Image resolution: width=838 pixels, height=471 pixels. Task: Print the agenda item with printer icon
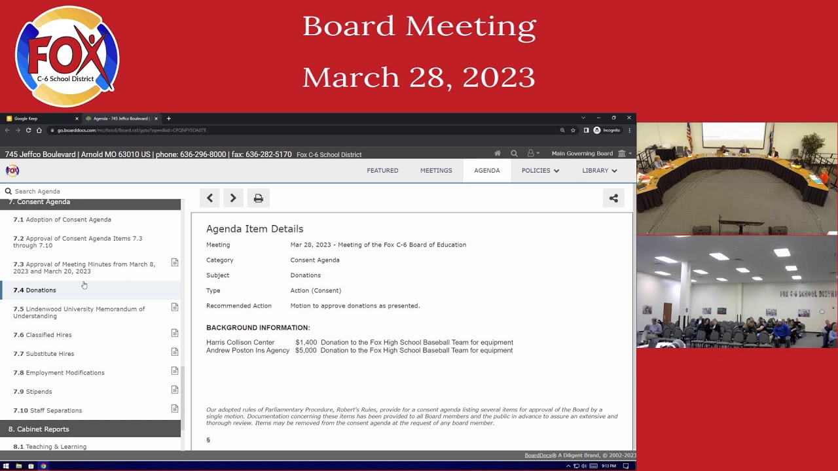[259, 198]
